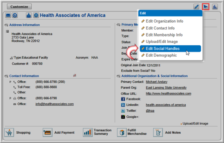
Task: Click the Google+ icon
Action: (123, 117)
